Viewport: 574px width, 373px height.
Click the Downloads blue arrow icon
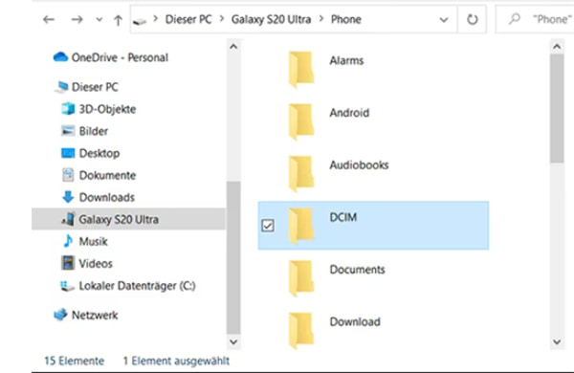(x=68, y=197)
